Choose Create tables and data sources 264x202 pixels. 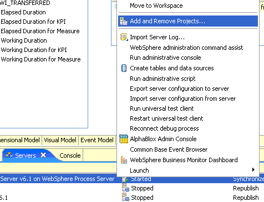click(x=188, y=68)
